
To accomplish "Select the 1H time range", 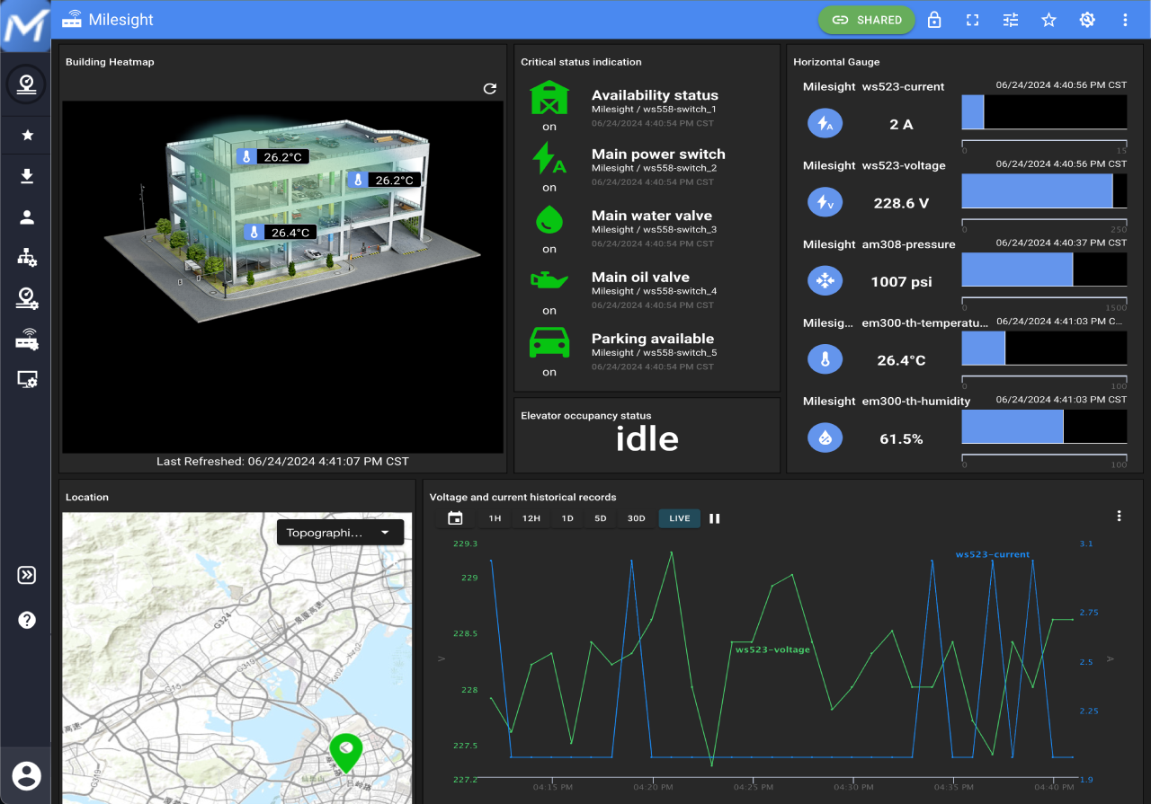I will click(494, 518).
